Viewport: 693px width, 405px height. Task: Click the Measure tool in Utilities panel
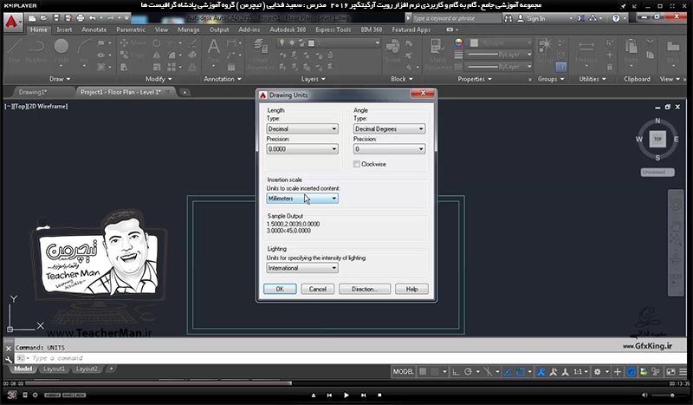pyautogui.click(x=586, y=51)
